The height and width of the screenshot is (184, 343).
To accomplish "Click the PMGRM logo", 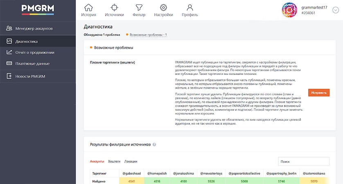I will point(38,10).
